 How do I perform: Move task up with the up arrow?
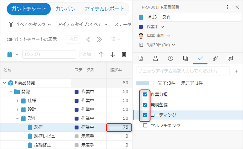(101, 54)
